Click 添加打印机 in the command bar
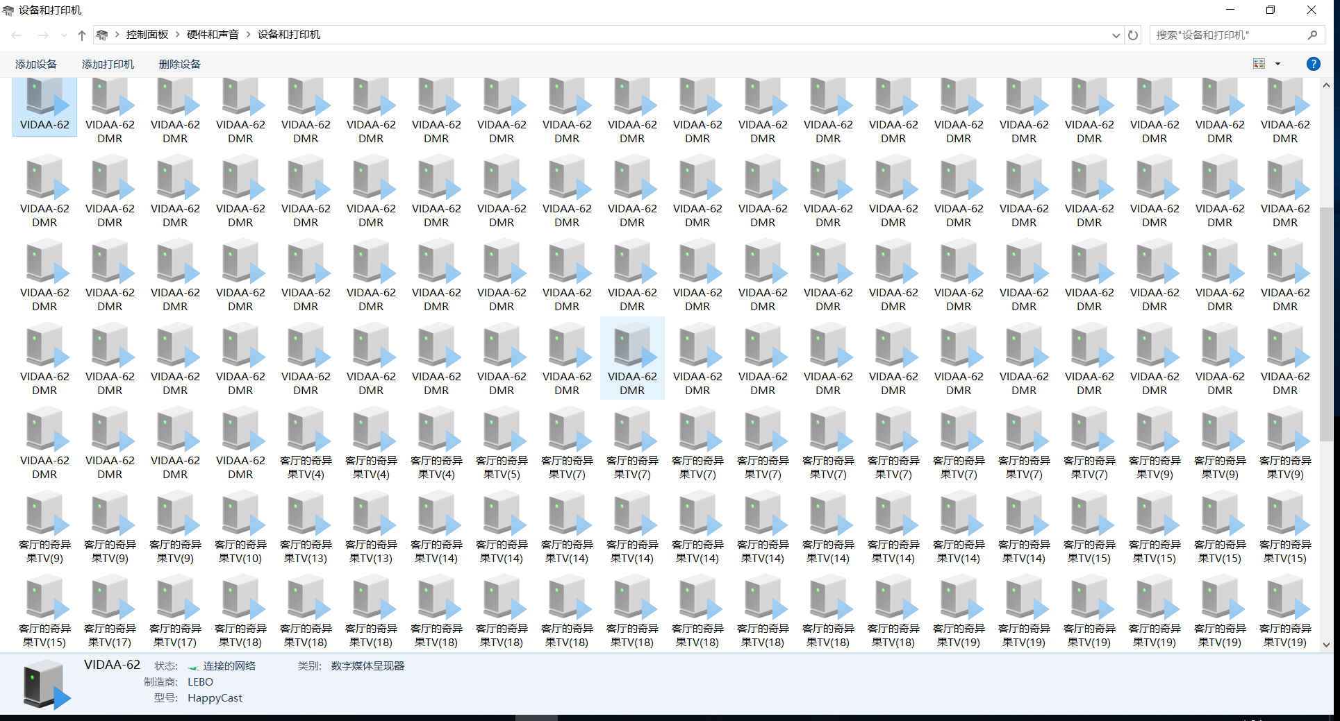This screenshot has width=1340, height=721. (x=108, y=64)
